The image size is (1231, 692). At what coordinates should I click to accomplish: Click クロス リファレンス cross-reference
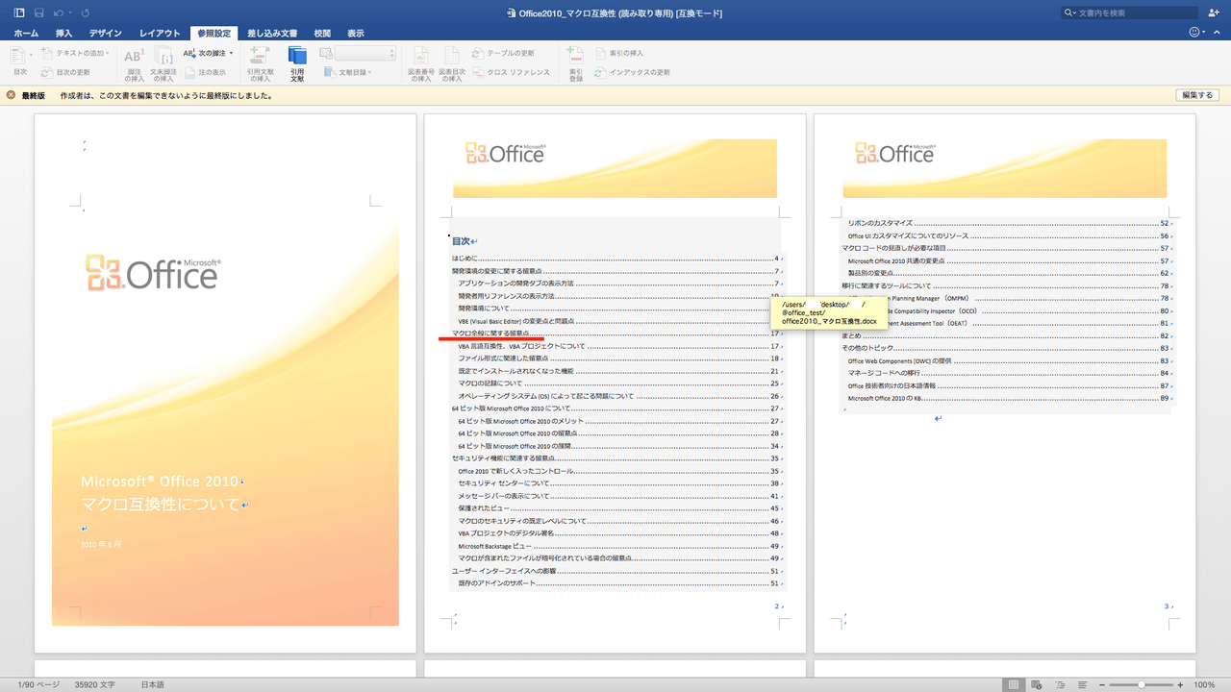511,72
